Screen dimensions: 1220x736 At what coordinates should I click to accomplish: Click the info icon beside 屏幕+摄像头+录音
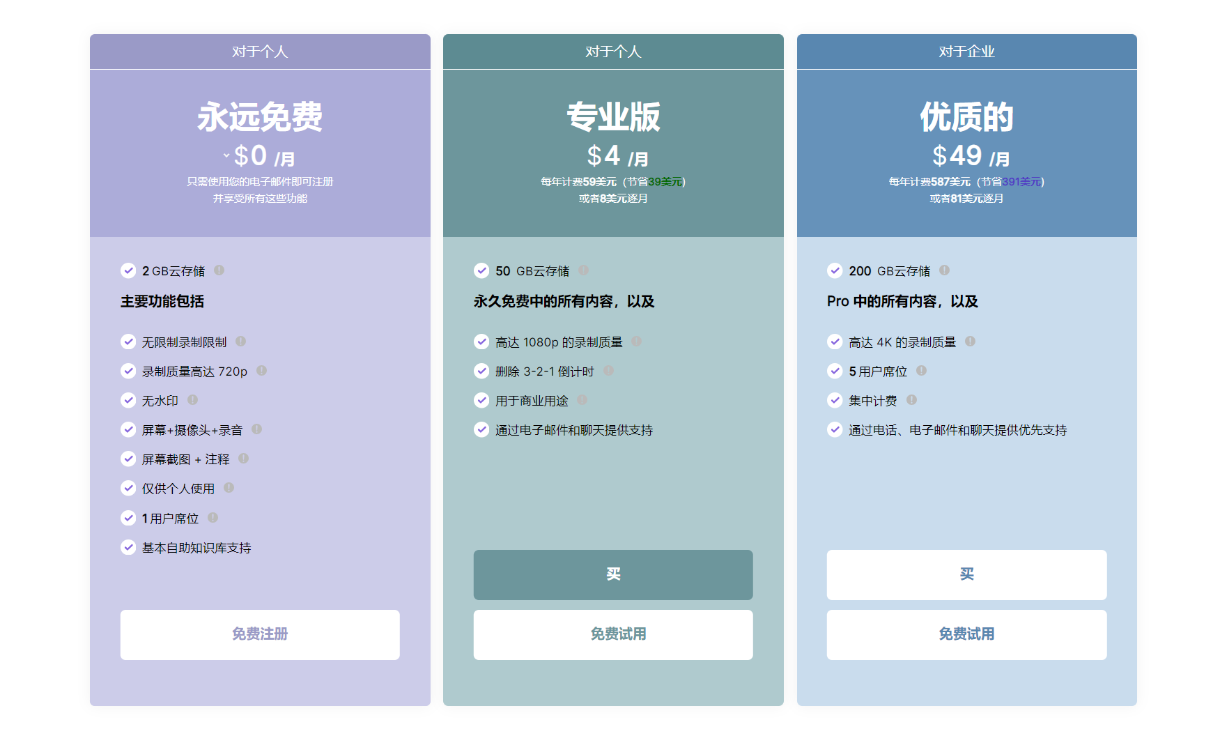pyautogui.click(x=255, y=429)
